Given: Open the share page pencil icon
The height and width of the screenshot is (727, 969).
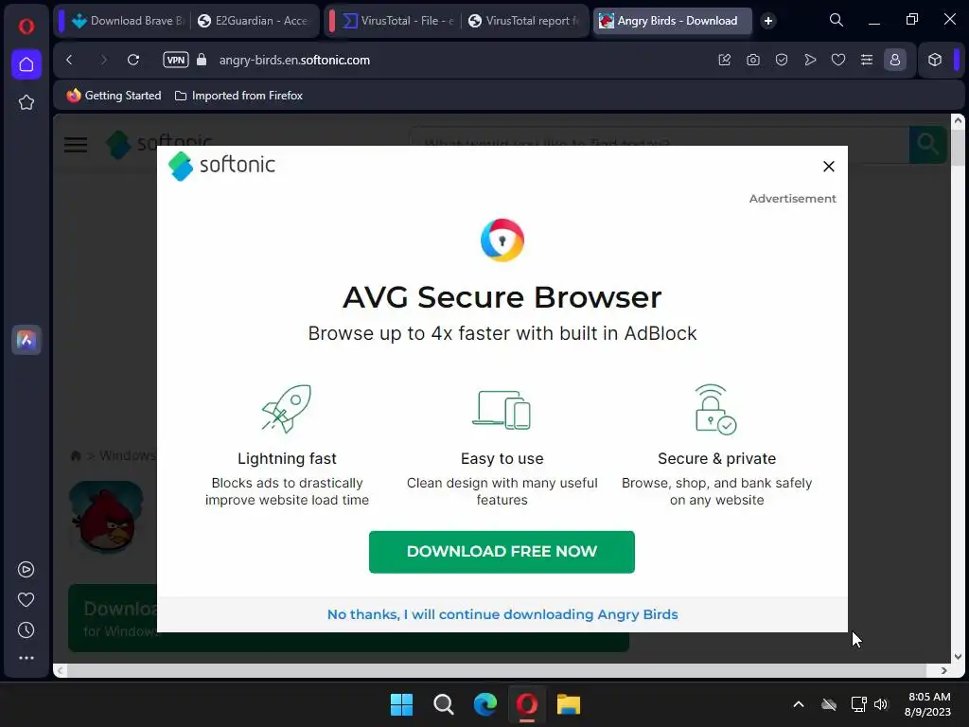Looking at the screenshot, I should pyautogui.click(x=724, y=60).
